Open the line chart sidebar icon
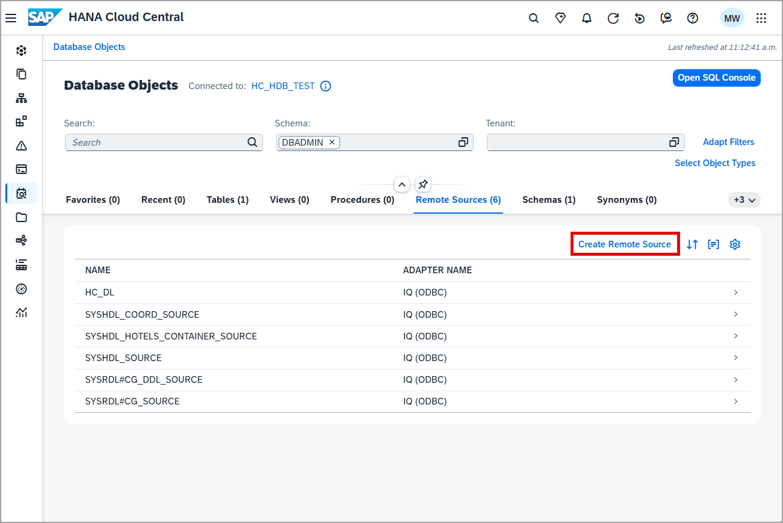 pos(22,312)
